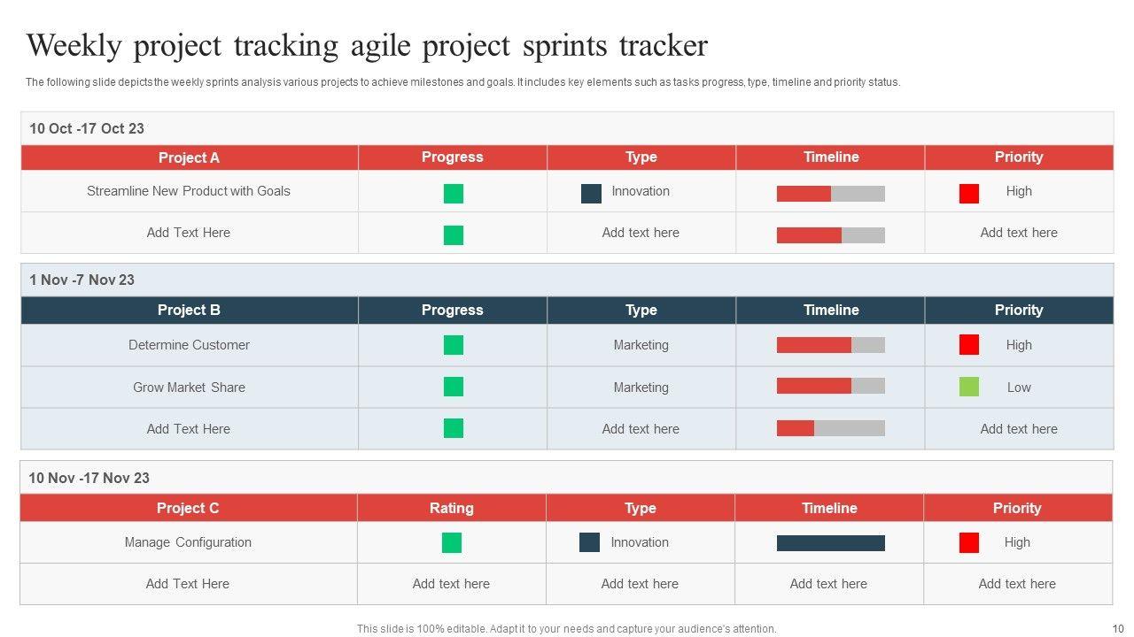Select light green Low priority swatch
The height and width of the screenshot is (637, 1134).
coord(969,387)
